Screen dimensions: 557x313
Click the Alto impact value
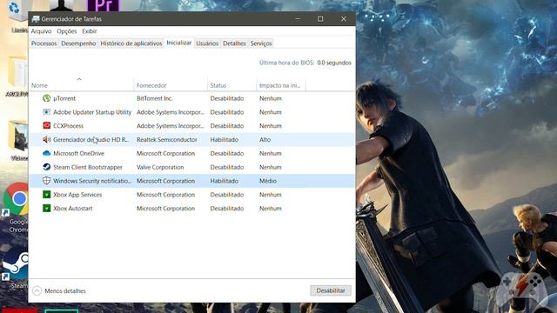click(265, 139)
